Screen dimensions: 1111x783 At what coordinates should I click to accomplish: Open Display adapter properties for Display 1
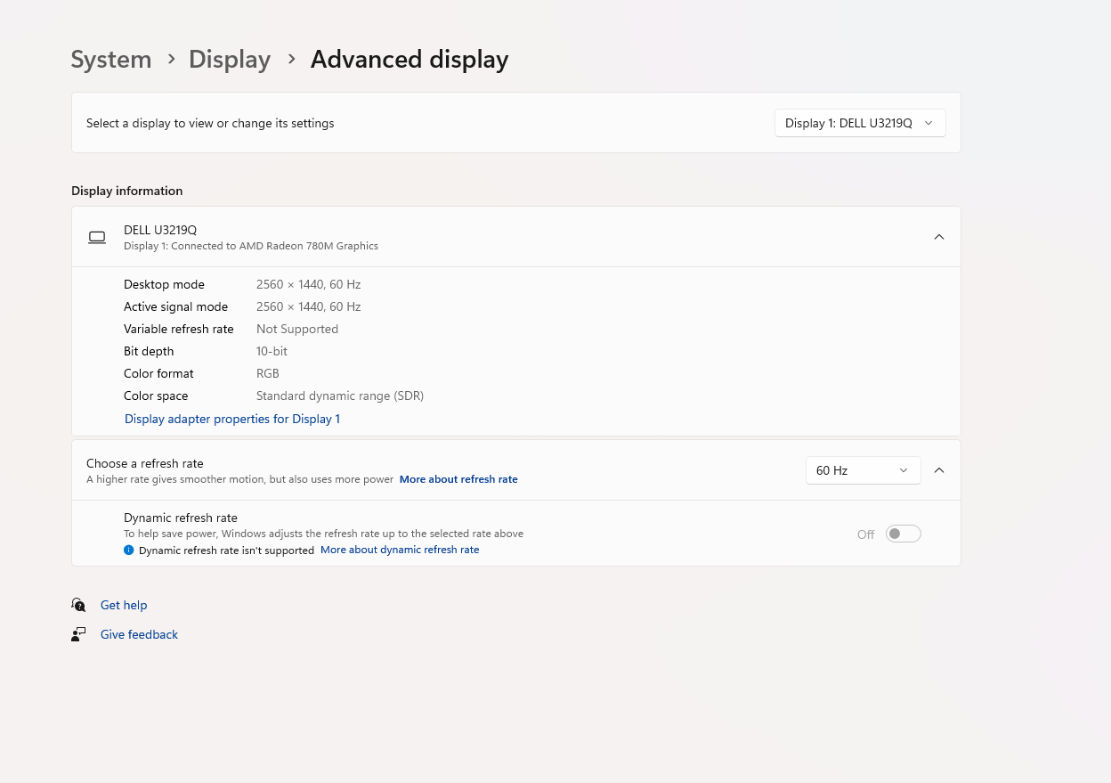232,419
